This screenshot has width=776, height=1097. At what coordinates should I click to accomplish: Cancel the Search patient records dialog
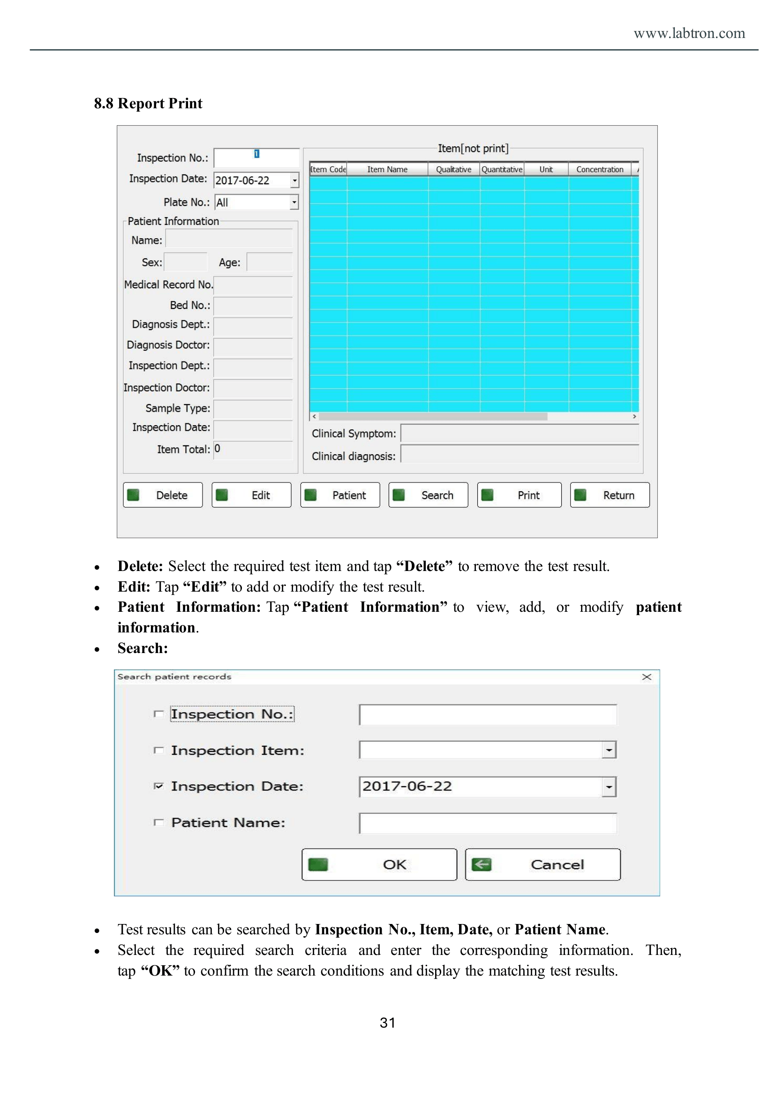click(x=543, y=864)
